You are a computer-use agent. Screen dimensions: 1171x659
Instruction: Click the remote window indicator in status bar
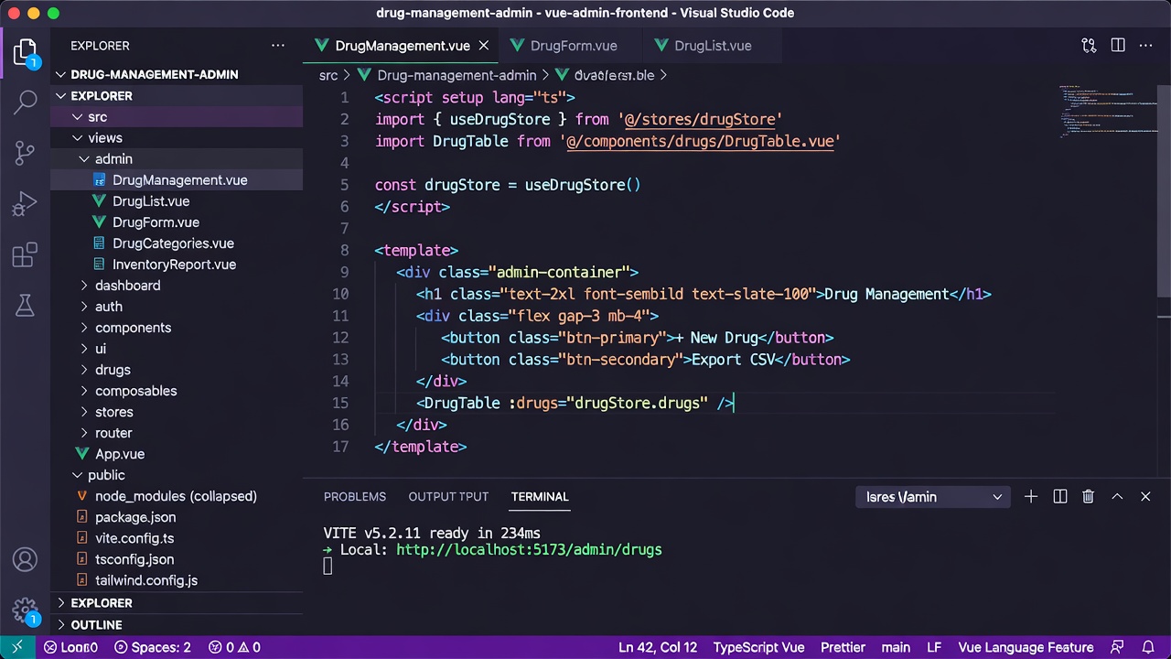(x=16, y=647)
